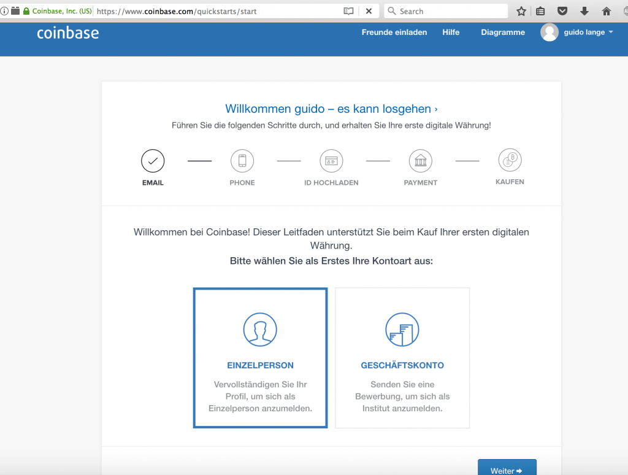Click the EMAIL step label
628x475 pixels.
tap(153, 183)
